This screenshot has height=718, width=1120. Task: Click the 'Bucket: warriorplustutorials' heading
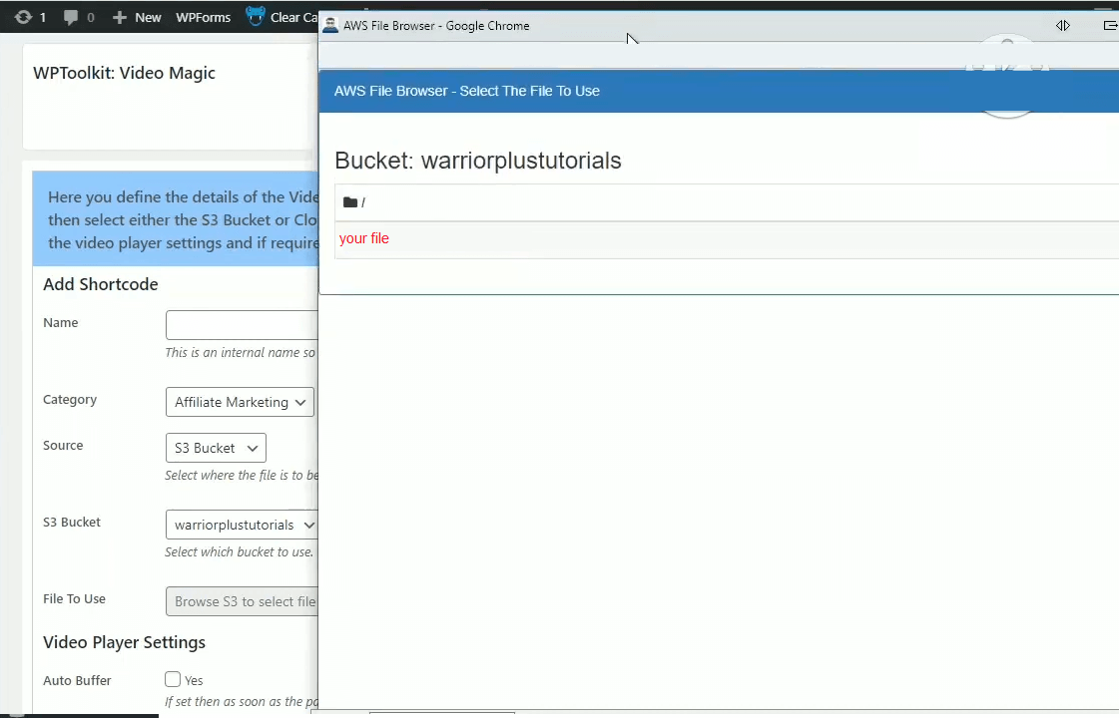click(x=478, y=161)
